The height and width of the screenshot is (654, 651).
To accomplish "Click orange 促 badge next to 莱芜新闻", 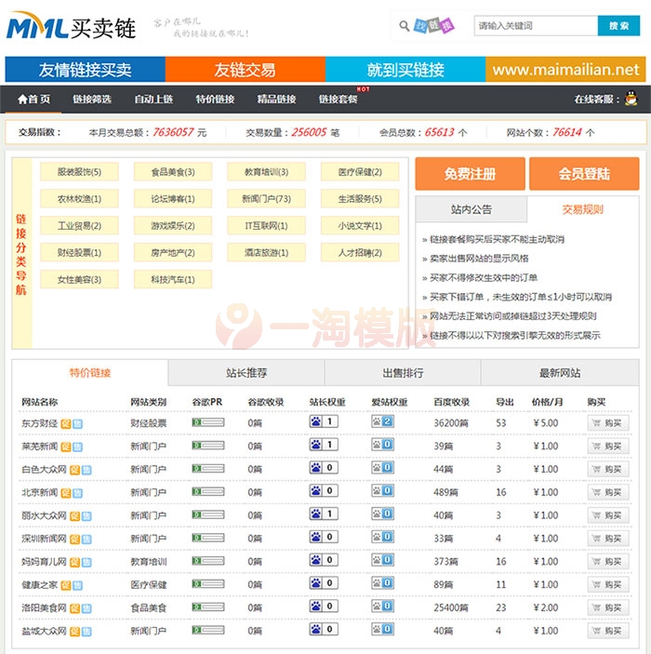I will pos(66,447).
